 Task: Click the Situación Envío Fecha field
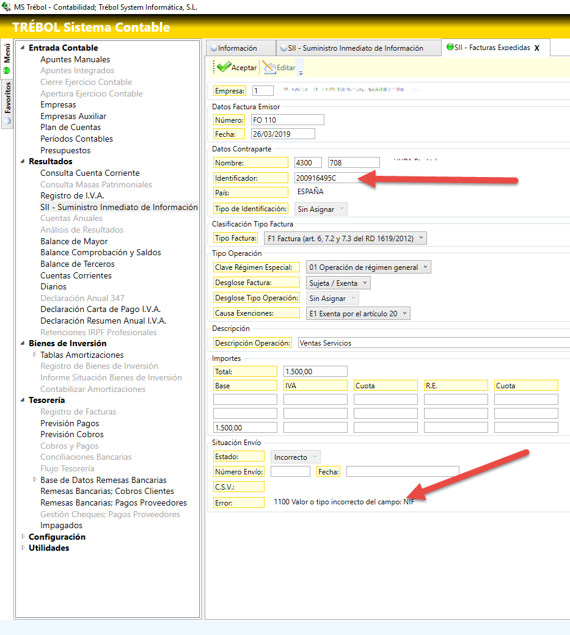(403, 471)
